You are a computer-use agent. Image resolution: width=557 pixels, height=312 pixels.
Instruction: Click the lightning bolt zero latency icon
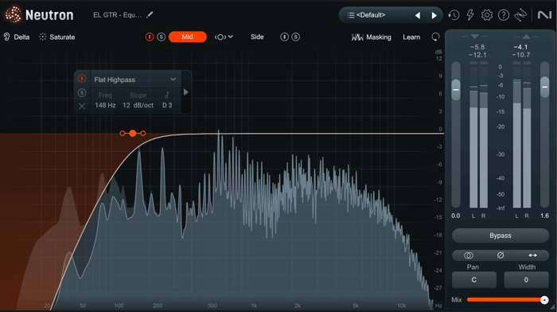coord(470,15)
